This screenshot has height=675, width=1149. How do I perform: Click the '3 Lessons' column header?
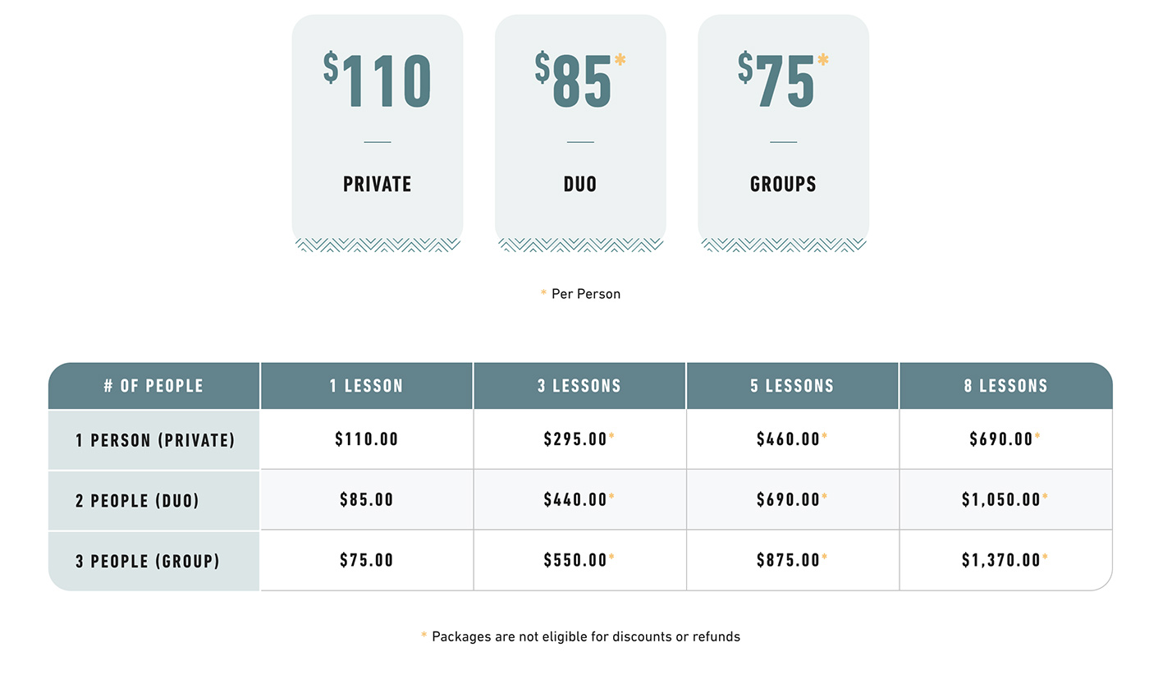tap(579, 386)
